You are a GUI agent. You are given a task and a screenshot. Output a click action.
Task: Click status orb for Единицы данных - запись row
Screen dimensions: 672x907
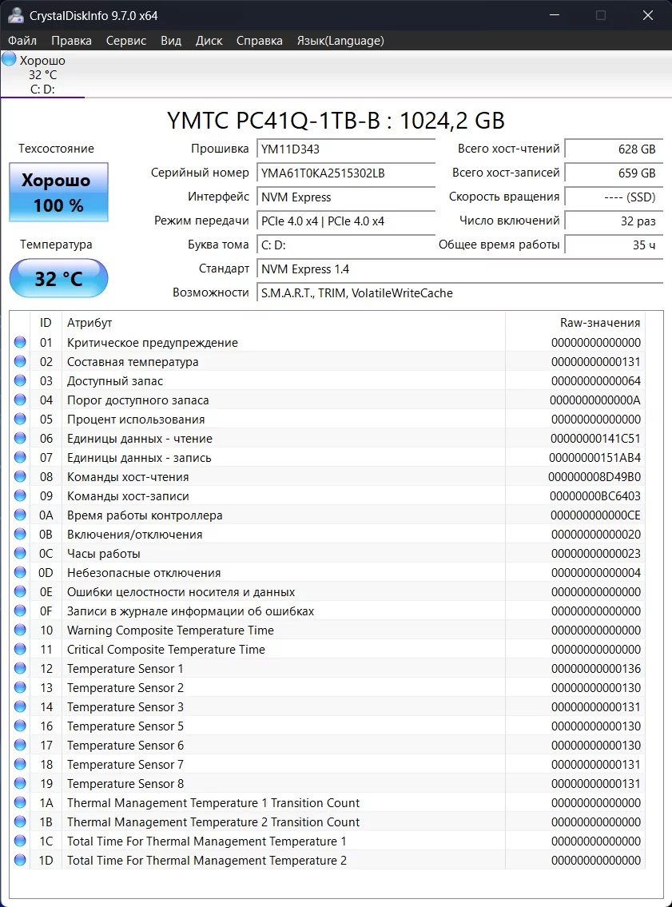[20, 457]
